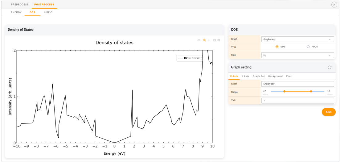Click the zoom in plus icon
Viewport: 340px width, 162px height.
point(215,40)
